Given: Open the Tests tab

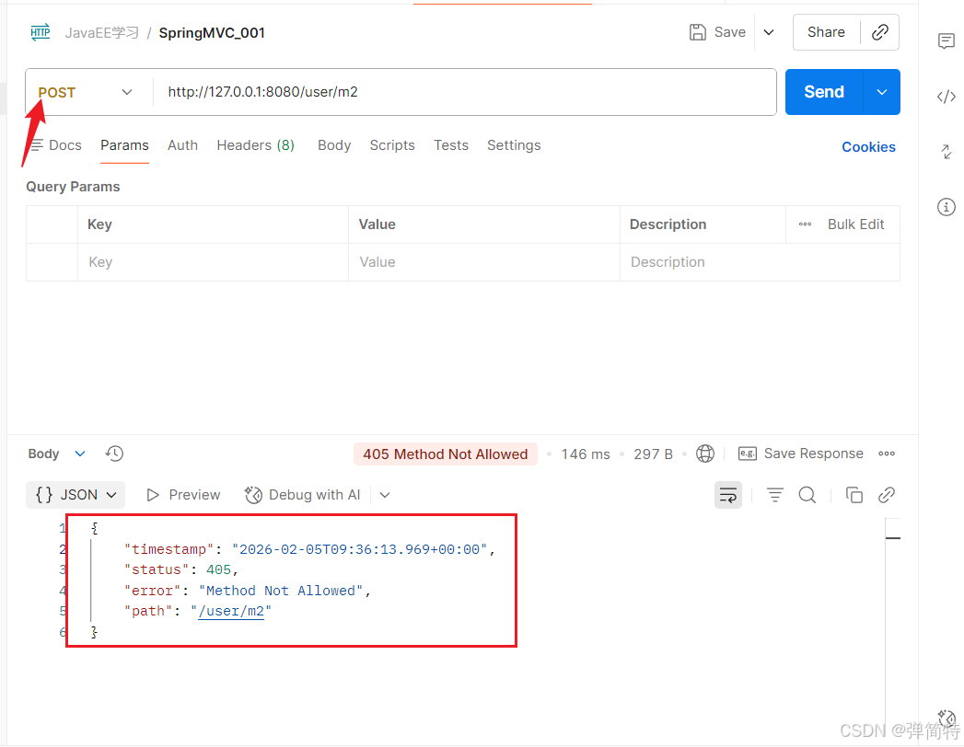Looking at the screenshot, I should click(451, 145).
